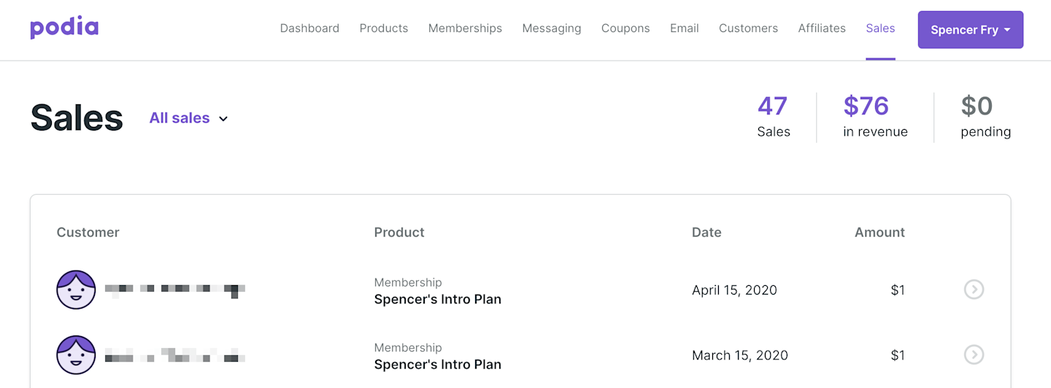Click Spencer's Intro Plan on March 15 row
Image resolution: width=1051 pixels, height=388 pixels.
coord(437,365)
